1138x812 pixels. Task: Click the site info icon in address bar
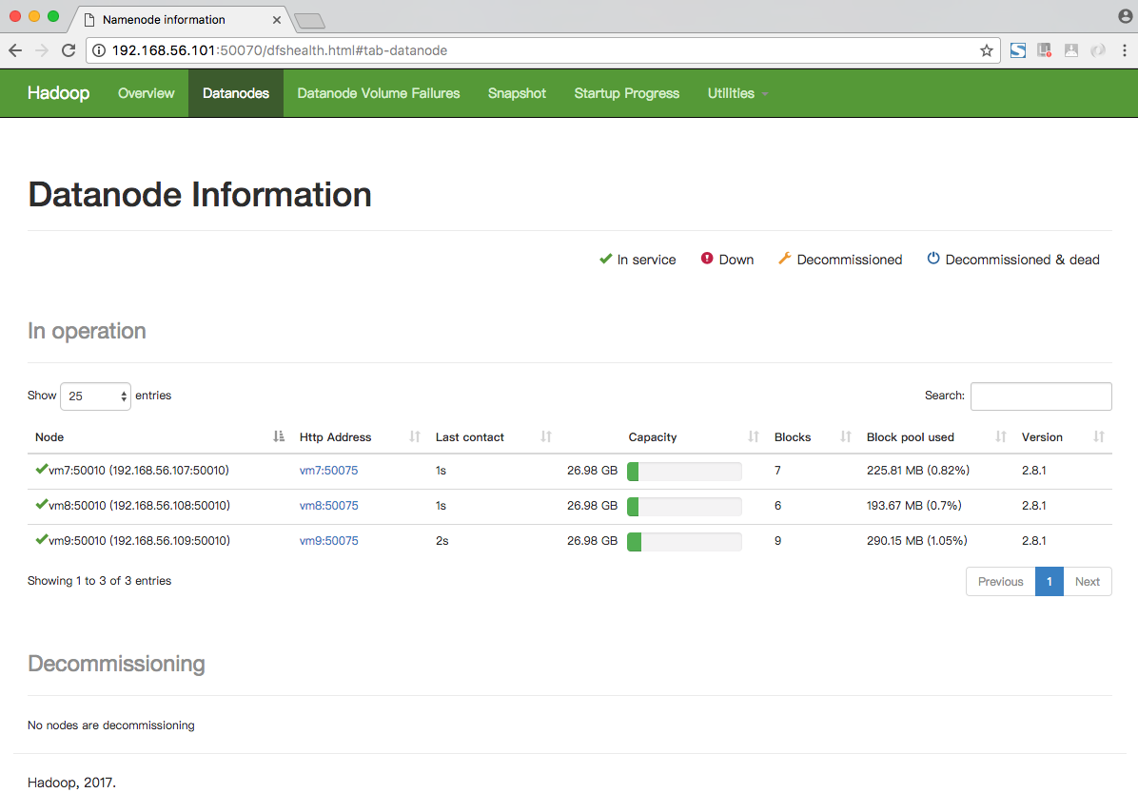(99, 50)
